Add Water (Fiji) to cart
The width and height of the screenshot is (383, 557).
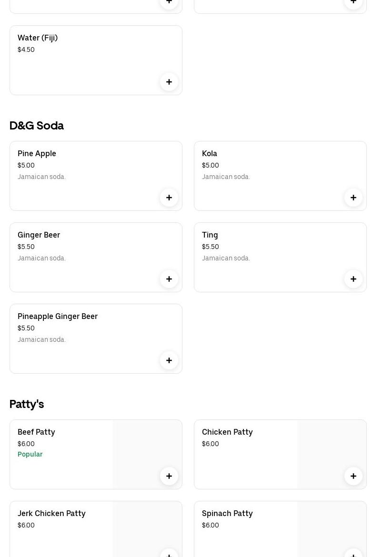(x=169, y=82)
